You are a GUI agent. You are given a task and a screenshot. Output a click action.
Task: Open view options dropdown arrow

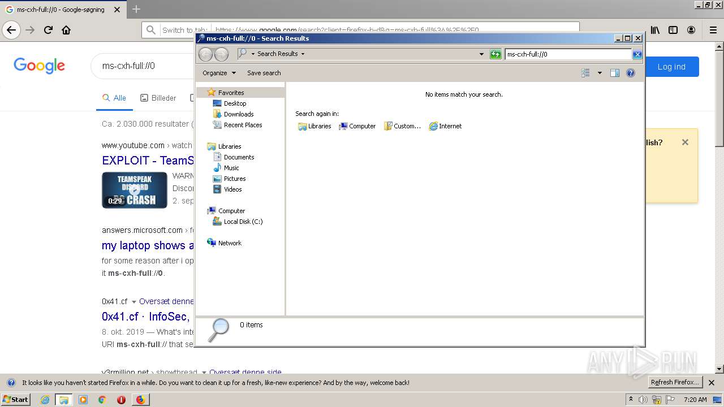pyautogui.click(x=600, y=73)
